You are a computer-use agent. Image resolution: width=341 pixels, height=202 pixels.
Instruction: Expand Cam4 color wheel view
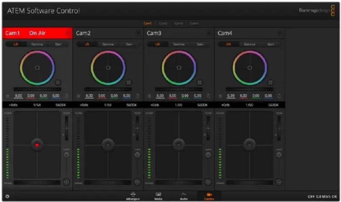point(270,82)
